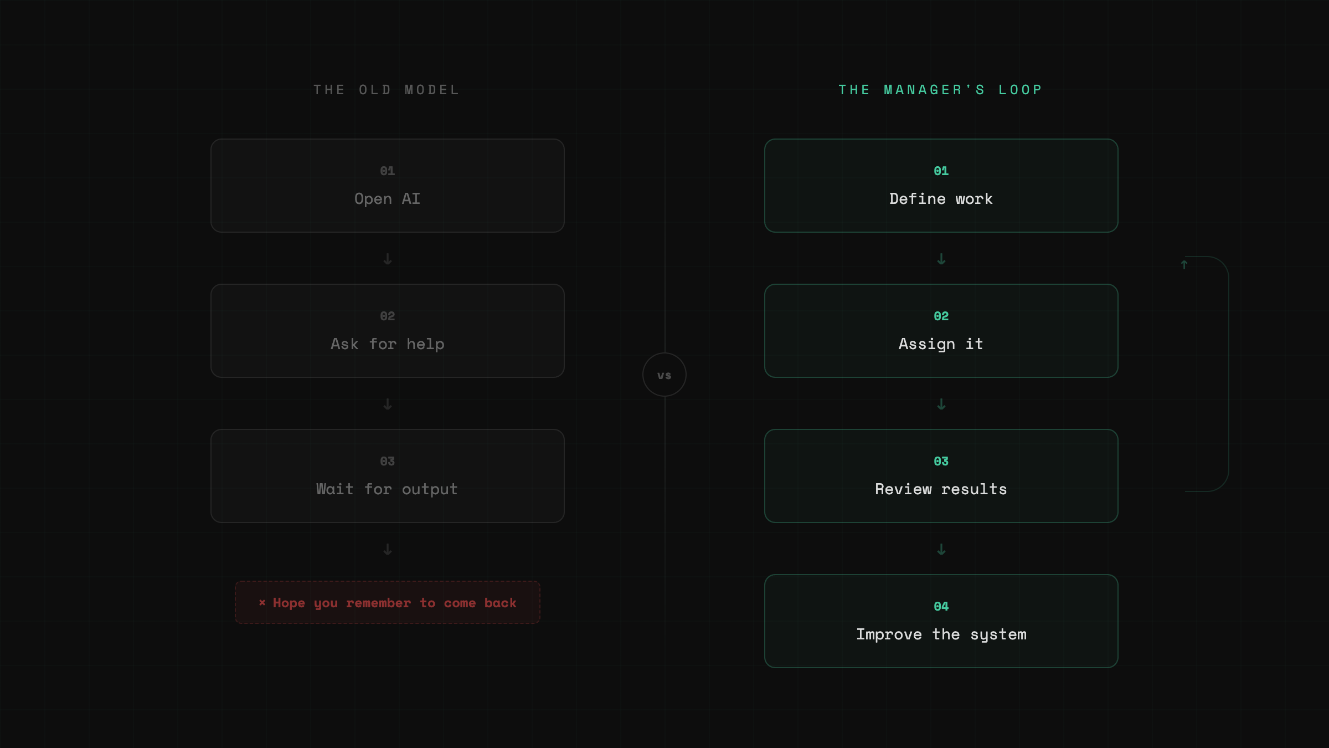Click down arrow below Define work card
This screenshot has width=1329, height=748.
pyautogui.click(x=941, y=259)
